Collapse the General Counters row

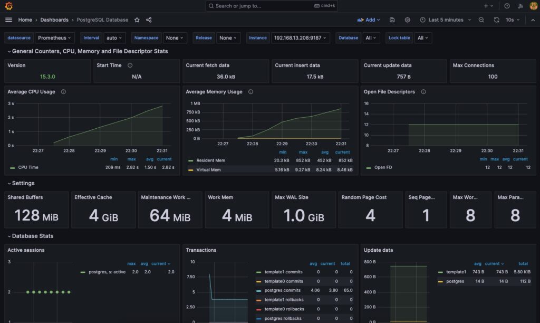click(x=88, y=51)
